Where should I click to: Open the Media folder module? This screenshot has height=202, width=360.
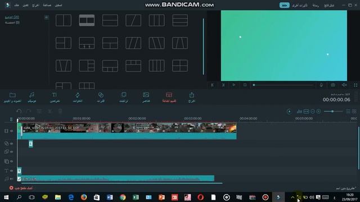click(12, 97)
